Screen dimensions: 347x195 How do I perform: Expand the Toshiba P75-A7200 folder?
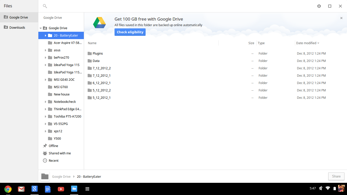(45, 117)
